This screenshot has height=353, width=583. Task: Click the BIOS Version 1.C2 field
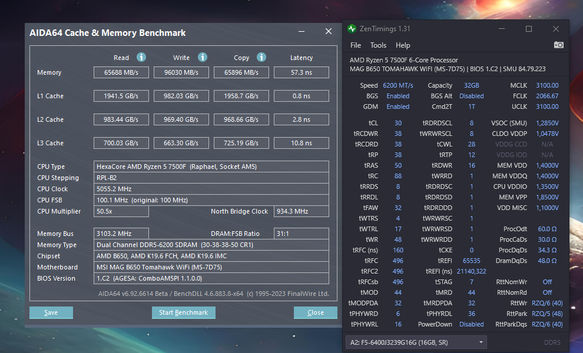(x=211, y=278)
